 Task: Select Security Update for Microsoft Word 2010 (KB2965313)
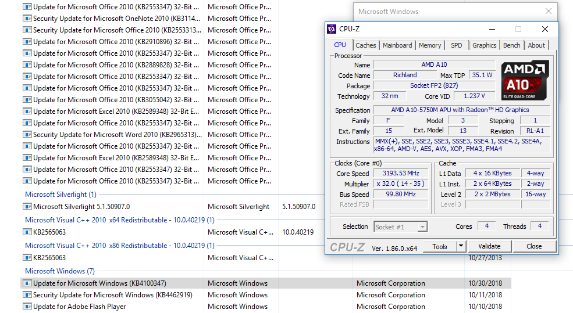(x=118, y=134)
